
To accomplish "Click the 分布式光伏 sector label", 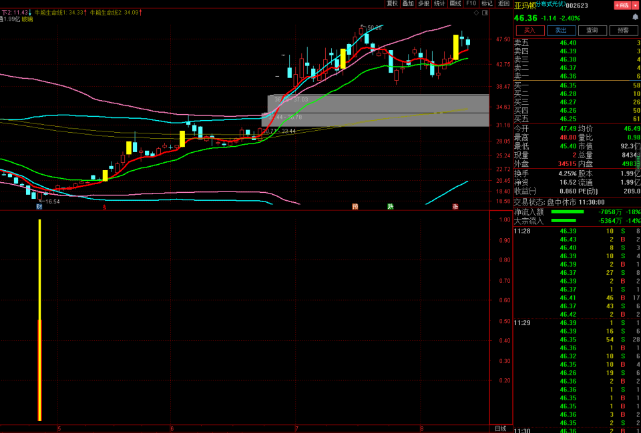I will [551, 4].
